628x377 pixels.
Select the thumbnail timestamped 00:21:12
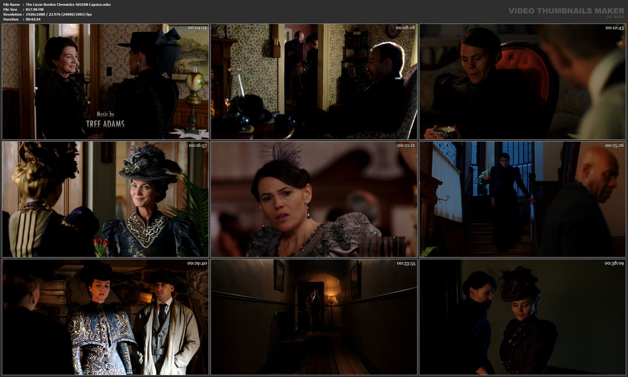[x=314, y=199]
